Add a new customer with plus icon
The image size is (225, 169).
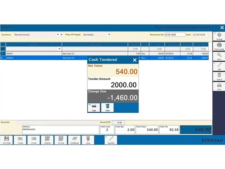coord(62,35)
